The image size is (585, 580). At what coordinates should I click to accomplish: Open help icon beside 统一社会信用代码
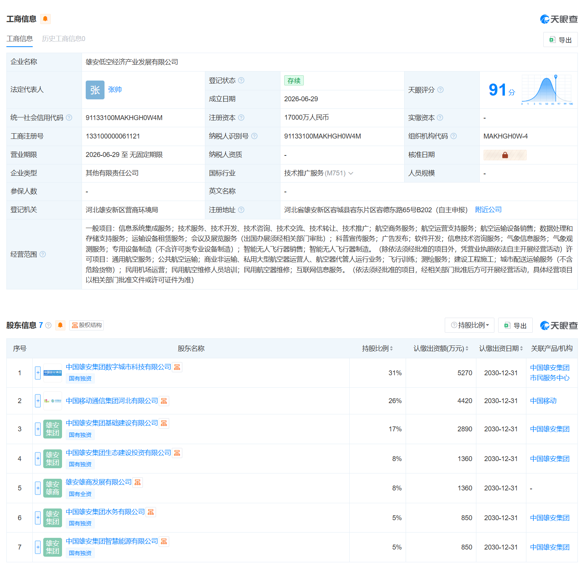click(69, 117)
